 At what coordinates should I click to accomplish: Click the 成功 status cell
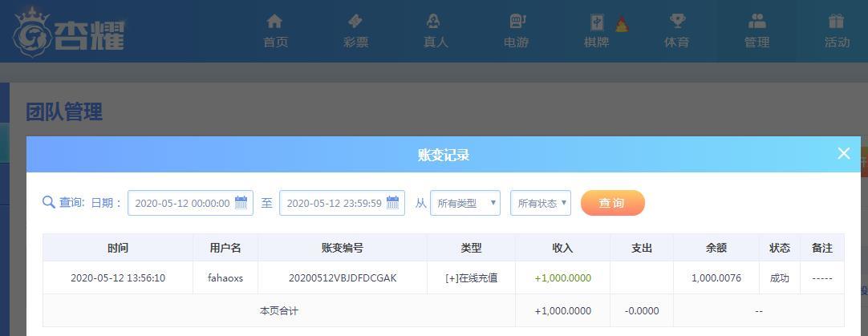point(780,278)
